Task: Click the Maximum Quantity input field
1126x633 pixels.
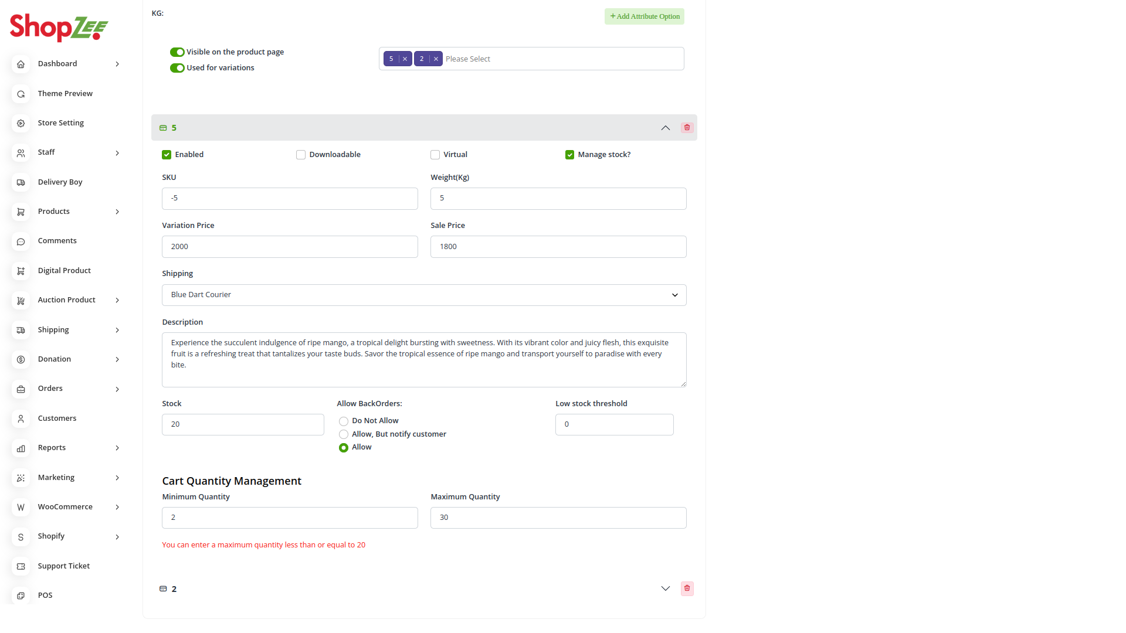Action: pos(558,518)
